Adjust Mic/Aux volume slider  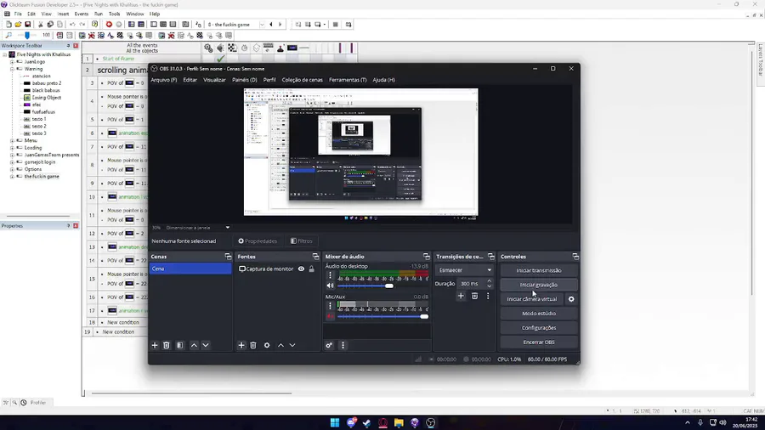pos(424,316)
